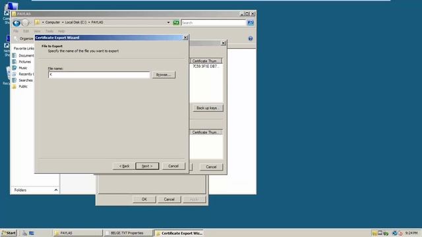
Task: Open the Tools menu in PAYLAS window
Action: point(49,31)
